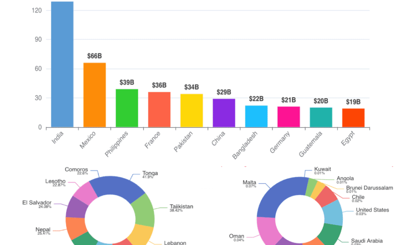Click the orange Mexico bar
This screenshot has height=245, width=409.
(94, 95)
